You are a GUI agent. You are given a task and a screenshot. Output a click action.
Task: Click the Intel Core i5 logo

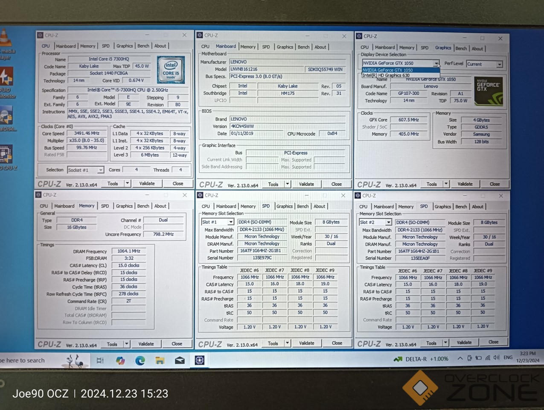pyautogui.click(x=171, y=69)
